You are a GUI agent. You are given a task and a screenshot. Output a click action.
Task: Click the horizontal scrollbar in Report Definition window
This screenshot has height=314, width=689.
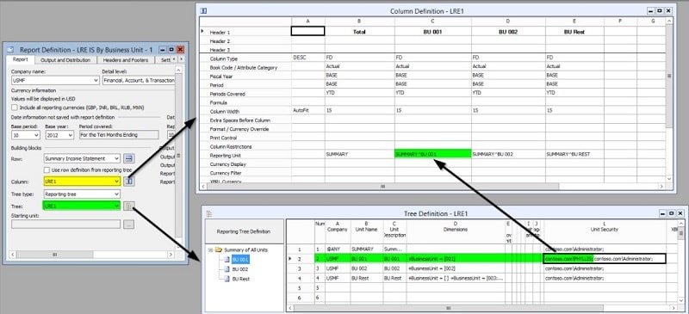[x=91, y=255]
